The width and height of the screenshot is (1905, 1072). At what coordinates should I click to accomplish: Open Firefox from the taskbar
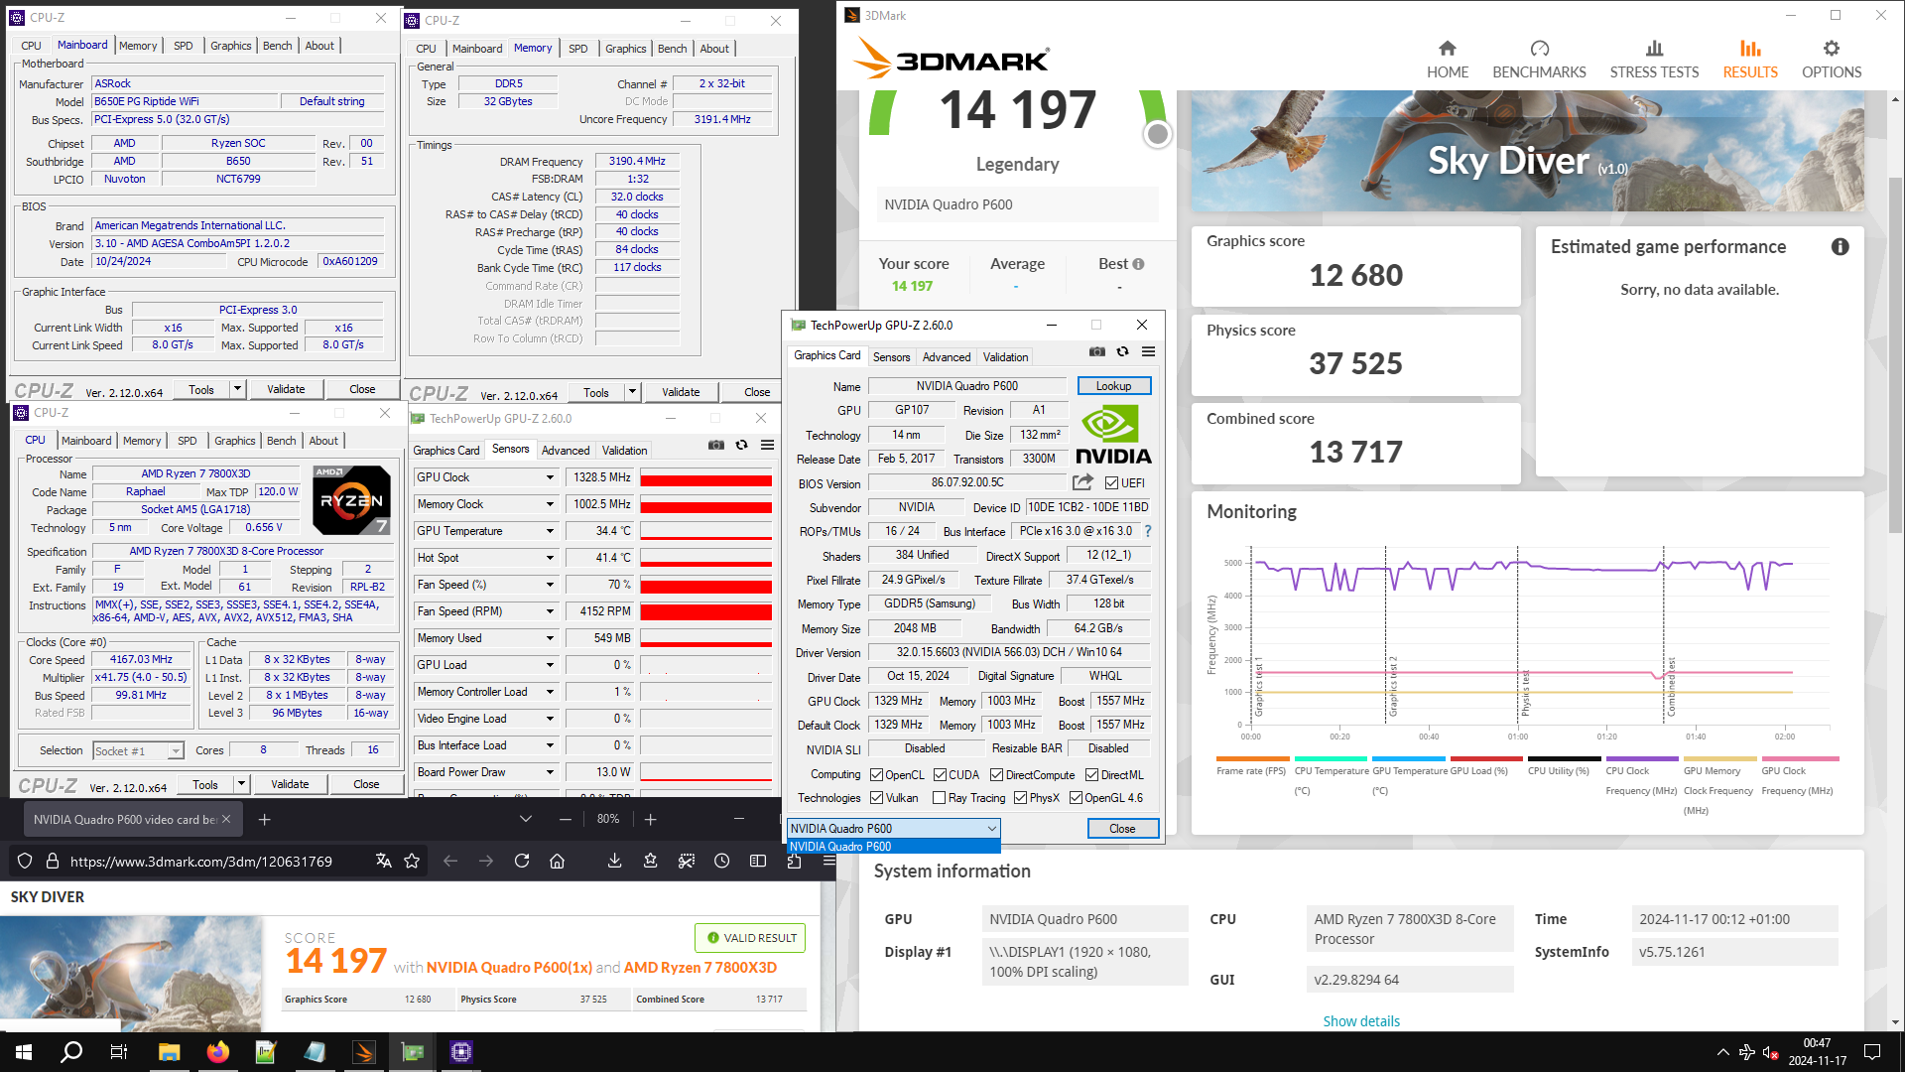tap(217, 1051)
